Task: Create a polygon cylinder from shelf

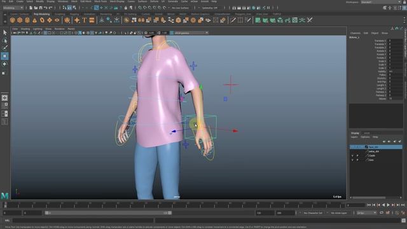Action: (27, 20)
